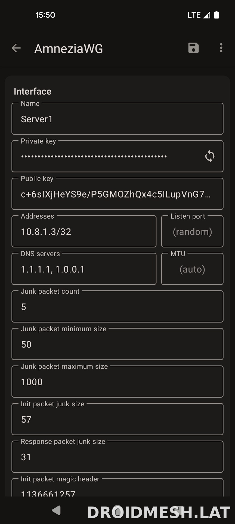Edit Junk packet minimum size field
The image size is (235, 524).
tap(117, 344)
